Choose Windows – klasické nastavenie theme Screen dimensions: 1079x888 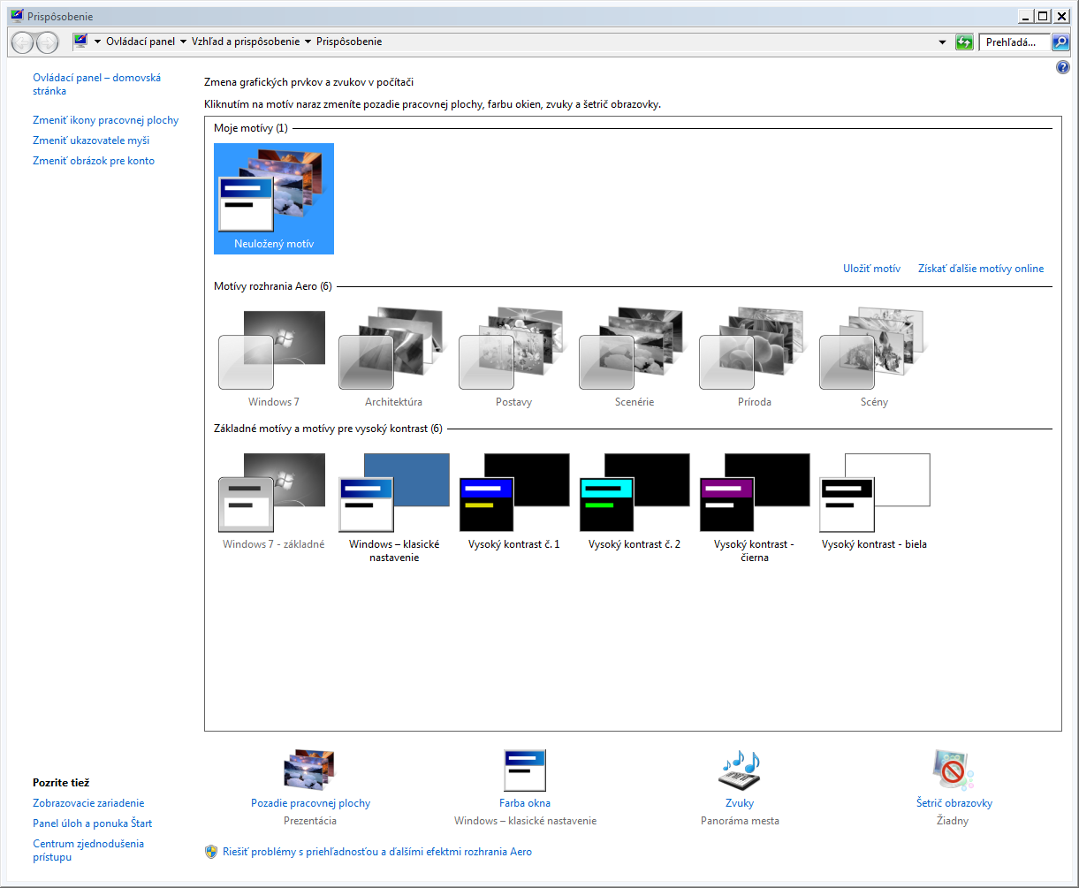393,507
